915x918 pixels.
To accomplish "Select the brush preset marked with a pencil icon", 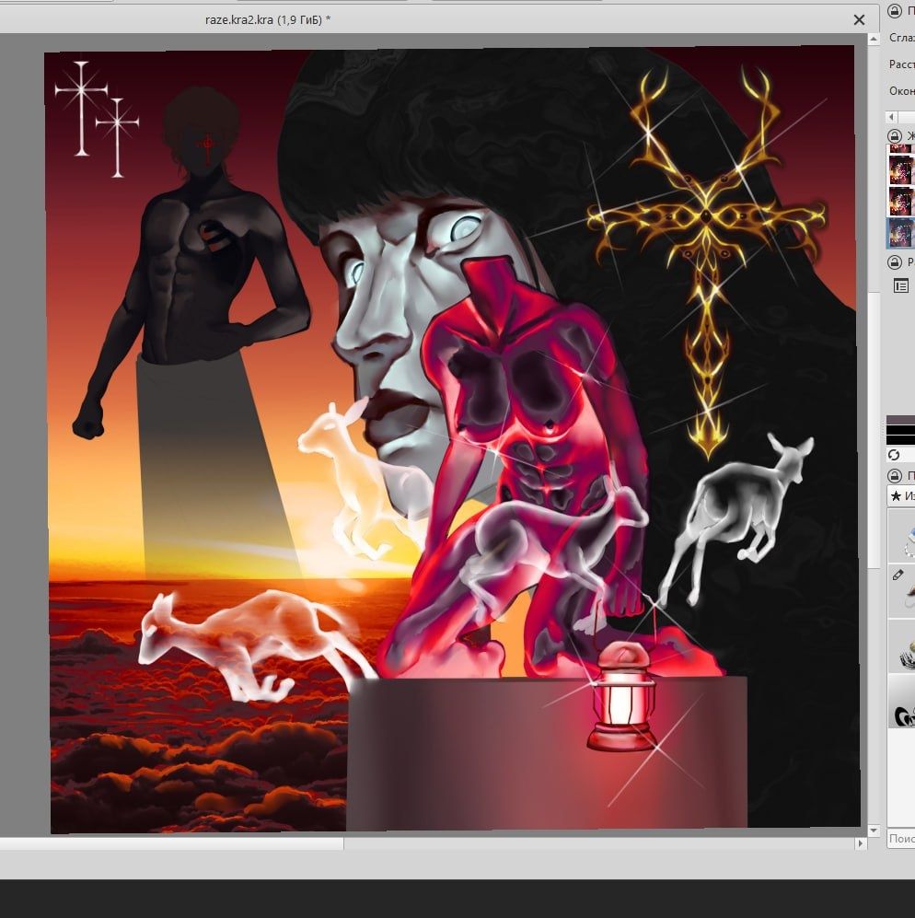I will pyautogui.click(x=901, y=589).
